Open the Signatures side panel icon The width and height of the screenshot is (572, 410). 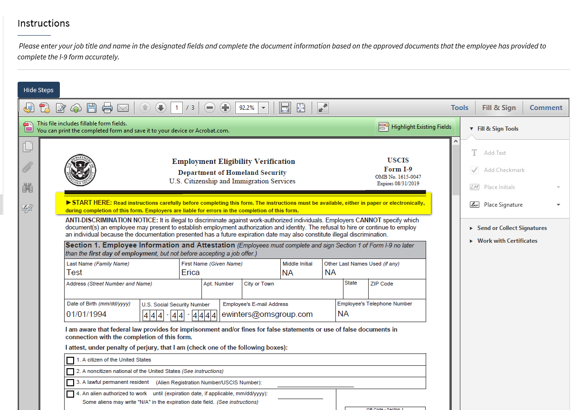coord(28,208)
